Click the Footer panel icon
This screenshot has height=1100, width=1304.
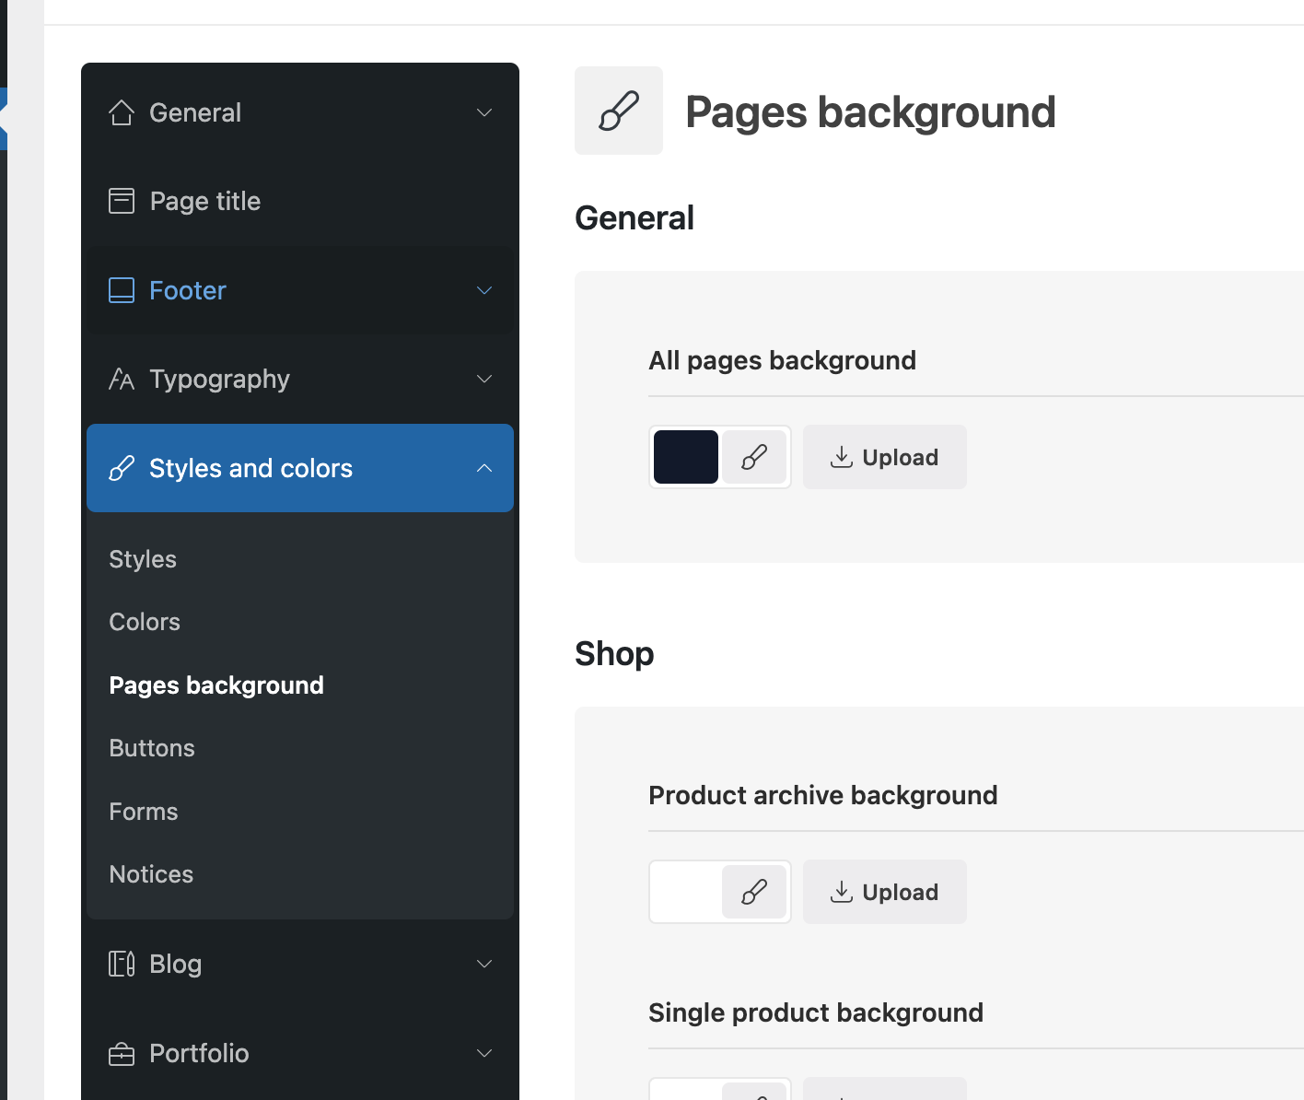click(122, 290)
